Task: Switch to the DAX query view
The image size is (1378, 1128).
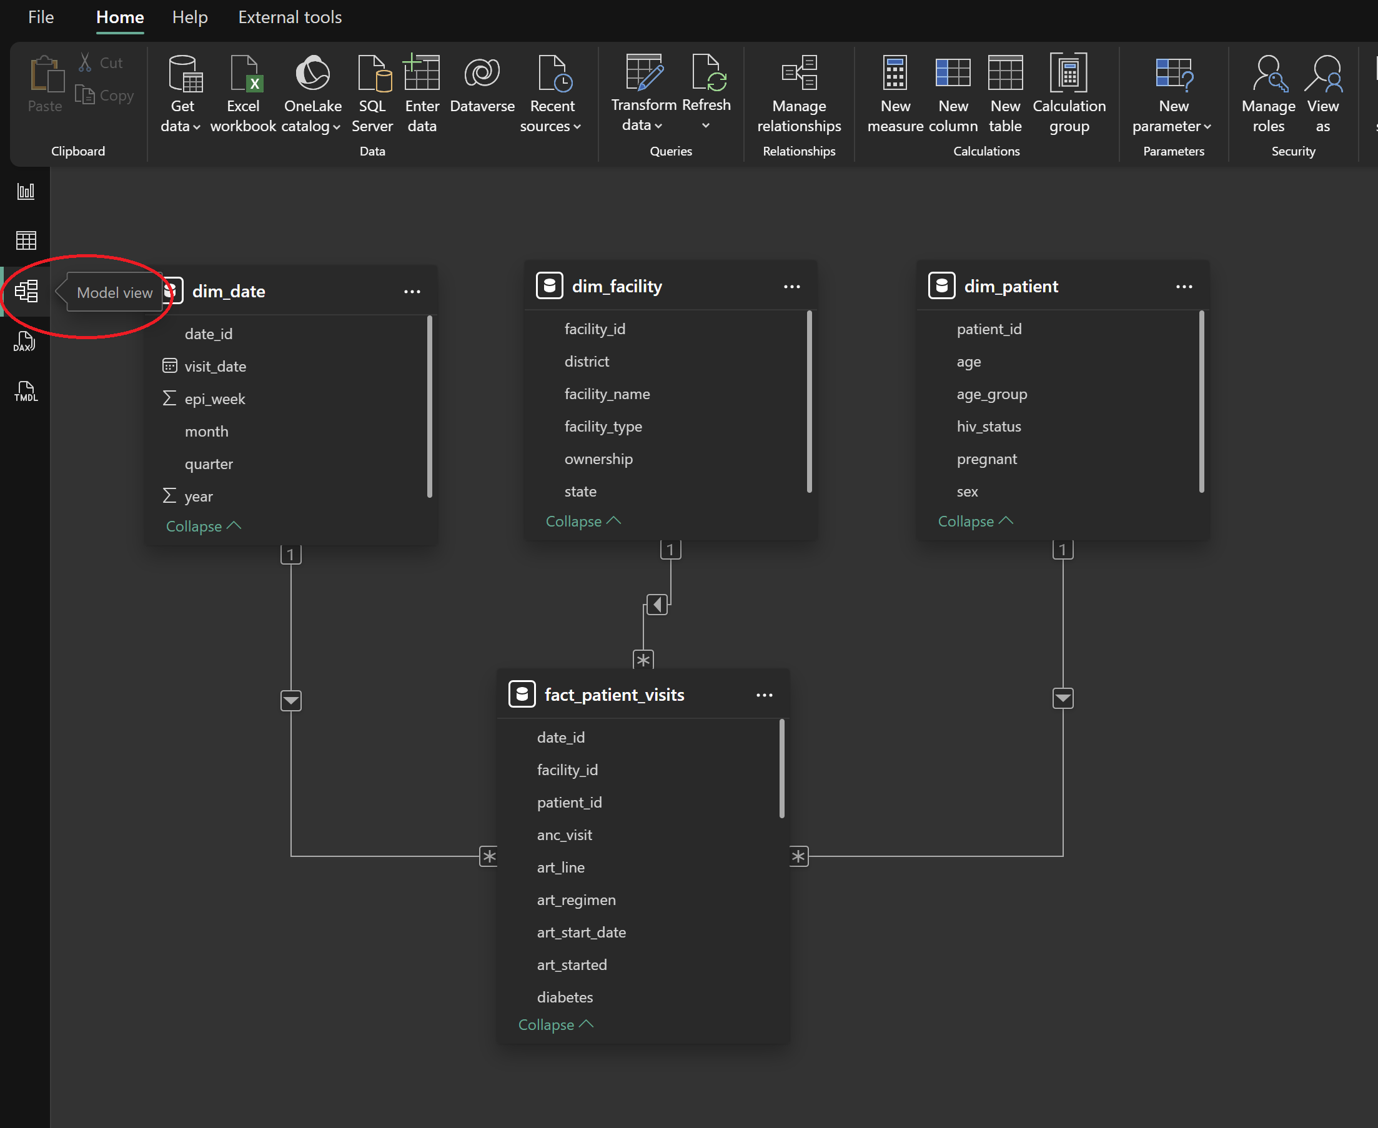Action: tap(25, 341)
